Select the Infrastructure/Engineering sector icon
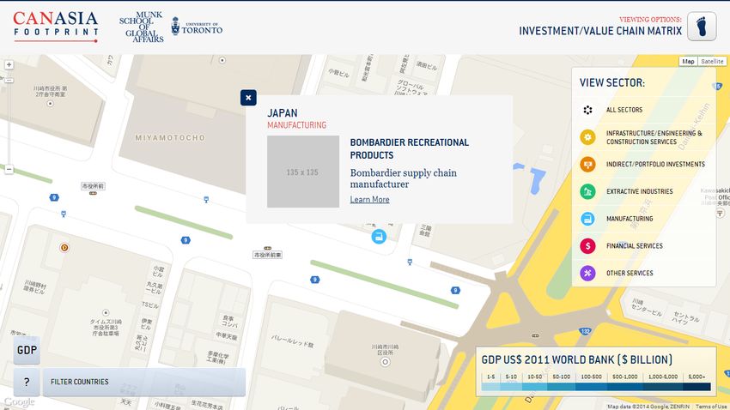730x410 pixels. tap(587, 137)
